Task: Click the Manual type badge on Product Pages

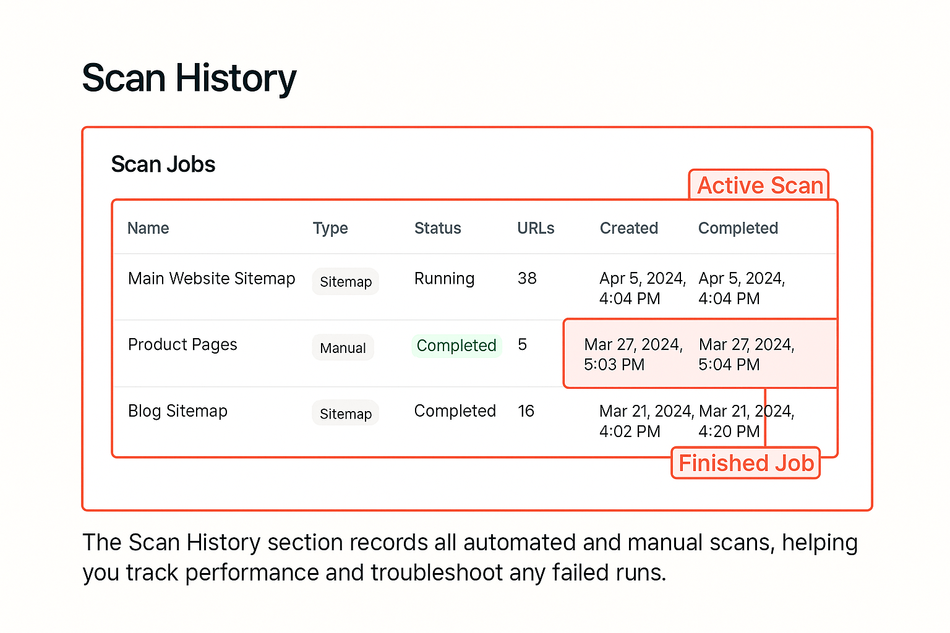Action: pos(343,347)
